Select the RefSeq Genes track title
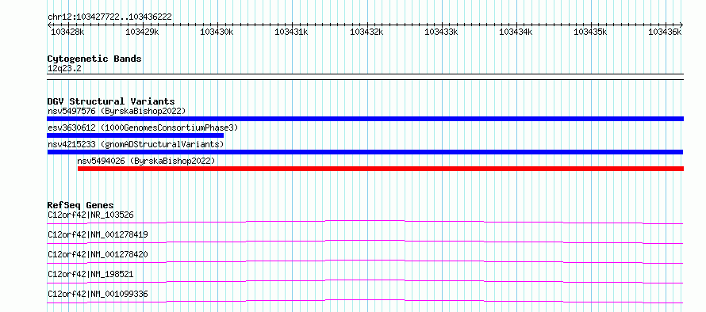Image resolution: width=706 pixels, height=312 pixels. tap(81, 205)
